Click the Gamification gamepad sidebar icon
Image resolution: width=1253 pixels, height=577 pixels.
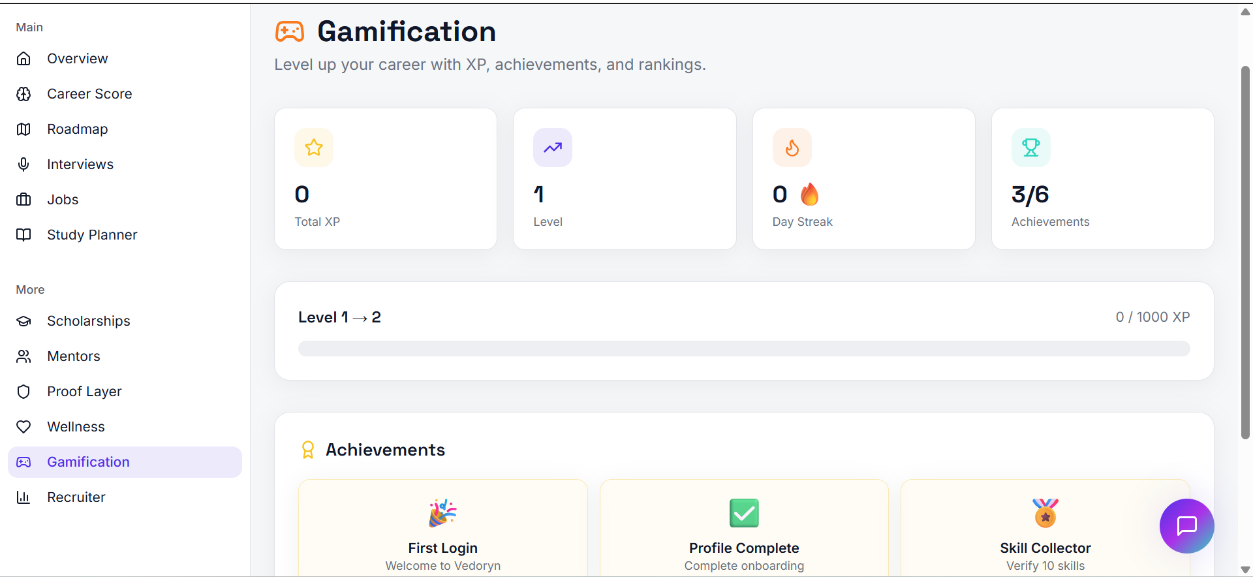click(23, 462)
